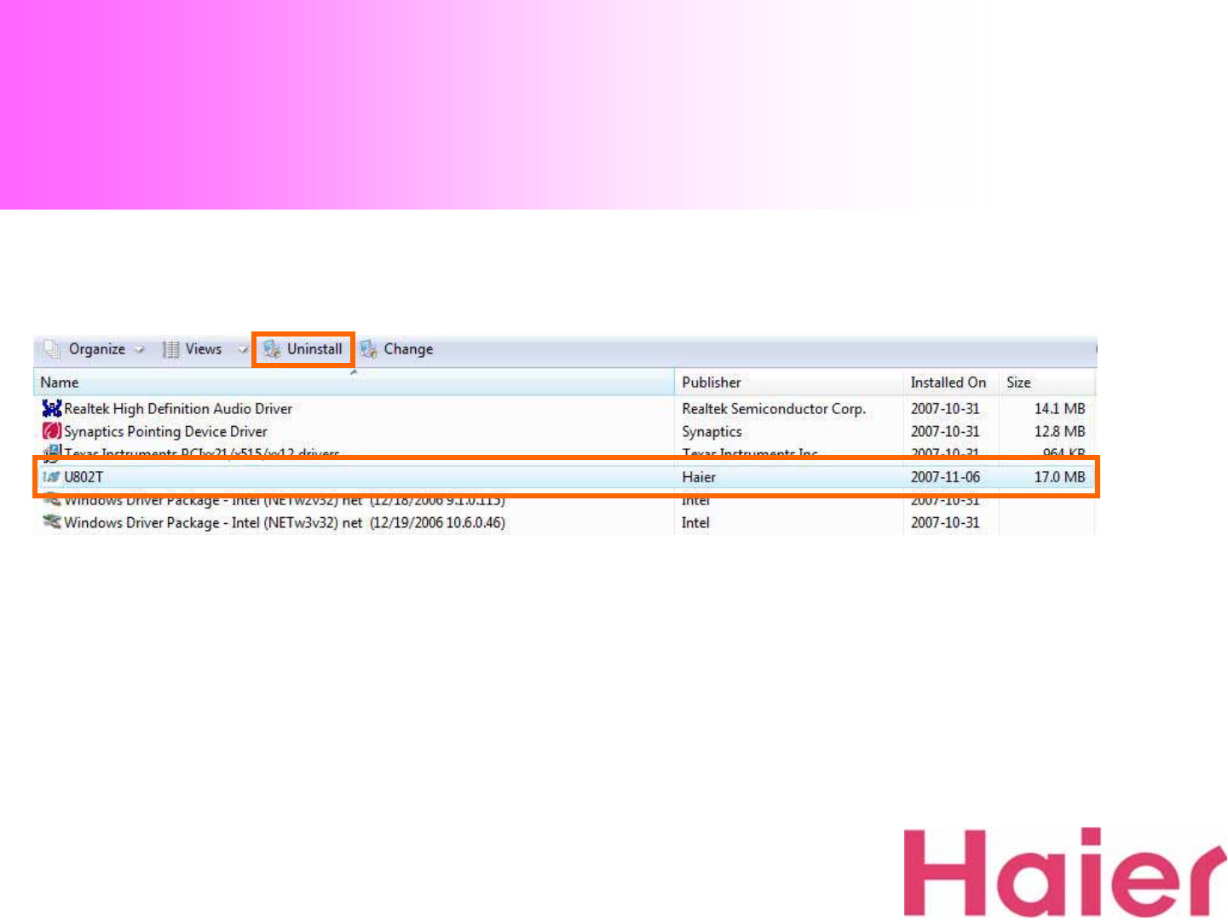Click the red Synaptics driver icon
Image resolution: width=1228 pixels, height=921 pixels.
52,432
